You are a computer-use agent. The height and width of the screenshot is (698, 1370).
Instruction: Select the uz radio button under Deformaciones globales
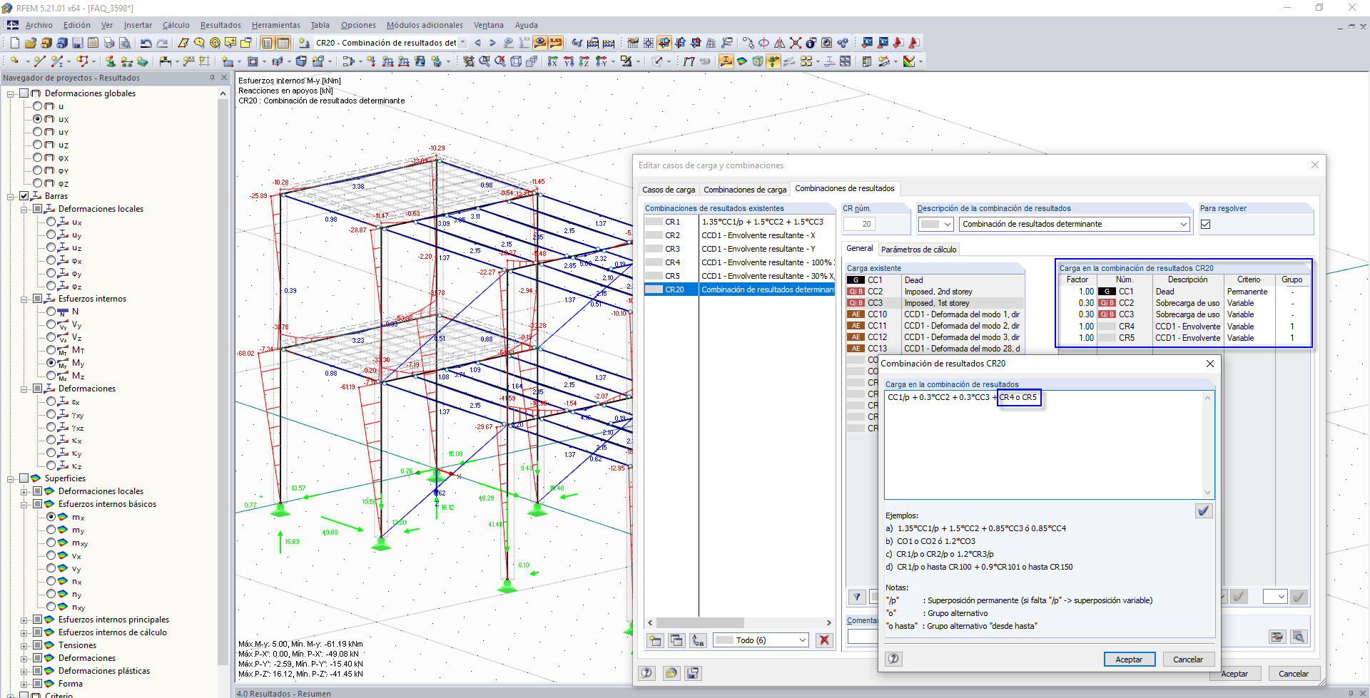38,145
